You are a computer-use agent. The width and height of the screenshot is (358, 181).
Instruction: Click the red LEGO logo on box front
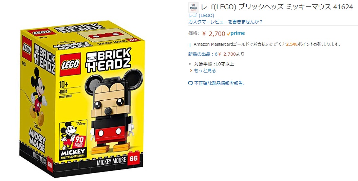[x=70, y=65]
